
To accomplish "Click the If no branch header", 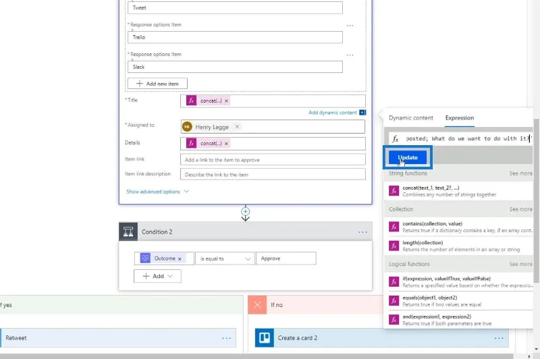I will [x=316, y=304].
